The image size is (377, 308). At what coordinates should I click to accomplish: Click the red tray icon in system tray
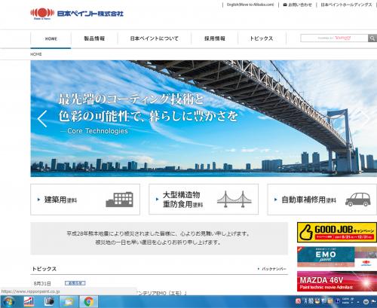pyautogui.click(x=298, y=301)
